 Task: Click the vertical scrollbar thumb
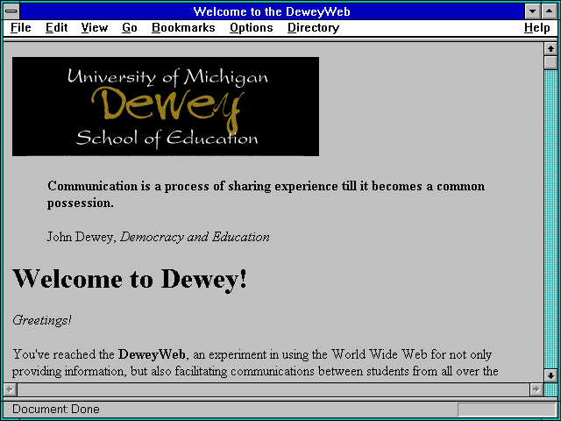pyautogui.click(x=550, y=62)
